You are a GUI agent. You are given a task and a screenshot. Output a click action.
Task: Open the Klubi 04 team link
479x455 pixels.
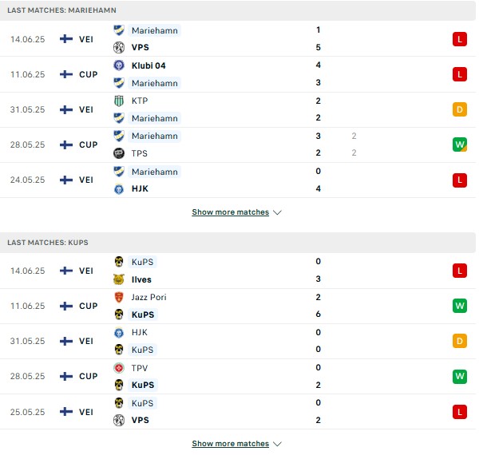148,65
